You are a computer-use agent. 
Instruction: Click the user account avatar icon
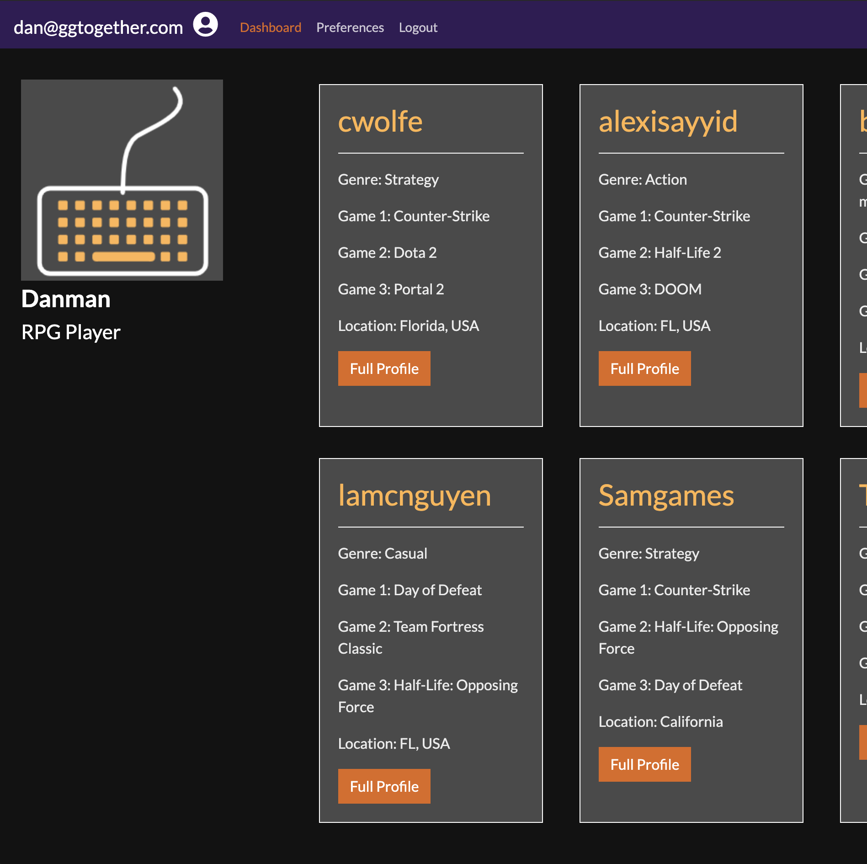click(205, 25)
